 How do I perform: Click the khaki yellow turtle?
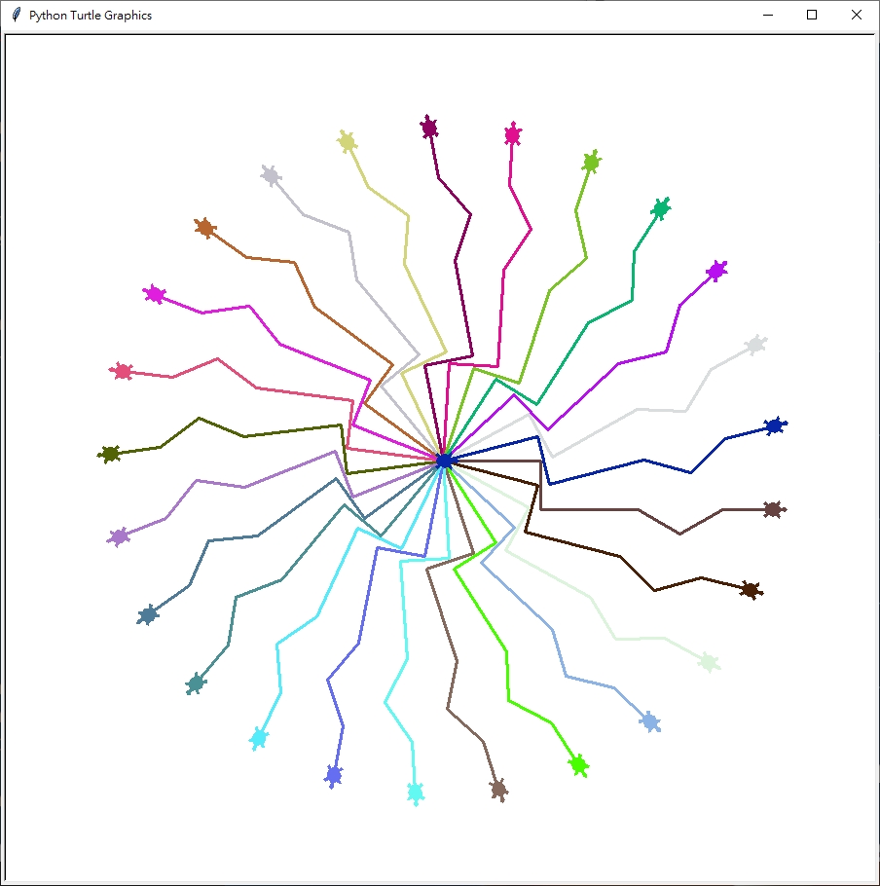[347, 141]
